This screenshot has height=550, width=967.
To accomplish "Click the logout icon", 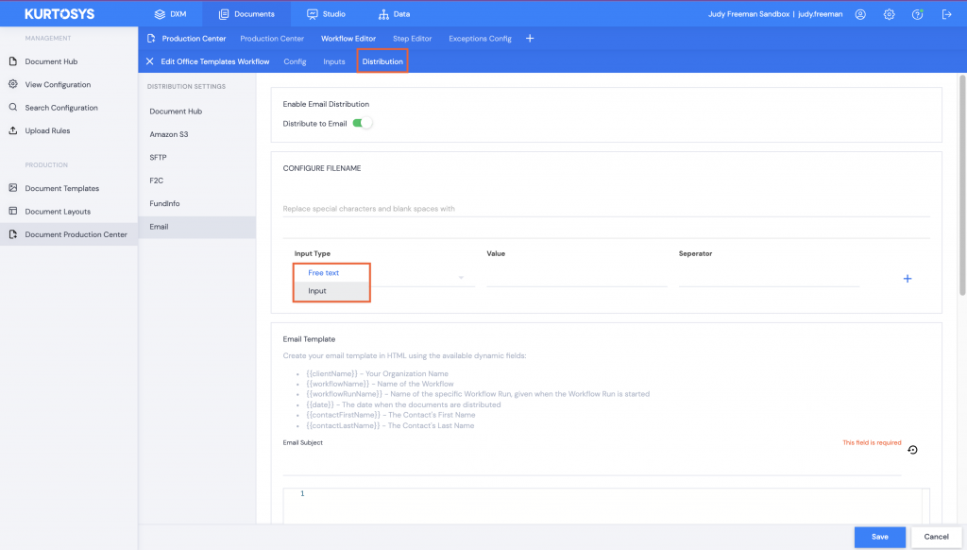I will [x=946, y=14].
